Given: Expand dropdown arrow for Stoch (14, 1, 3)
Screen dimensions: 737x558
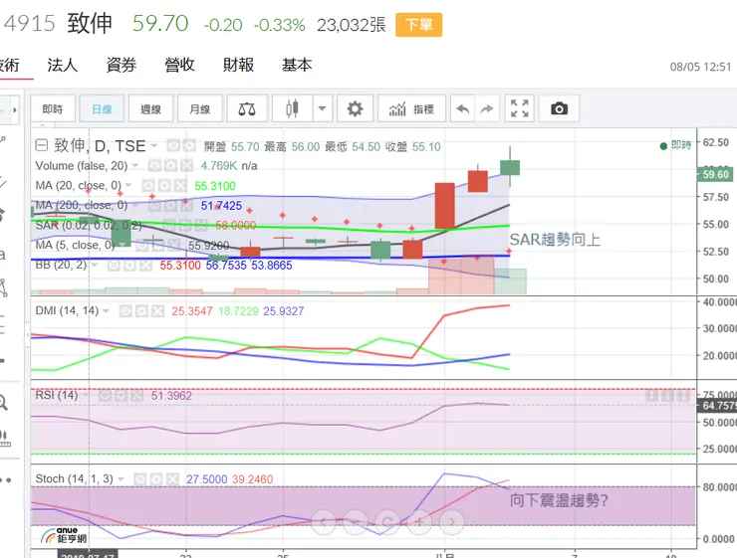Looking at the screenshot, I should 121,479.
